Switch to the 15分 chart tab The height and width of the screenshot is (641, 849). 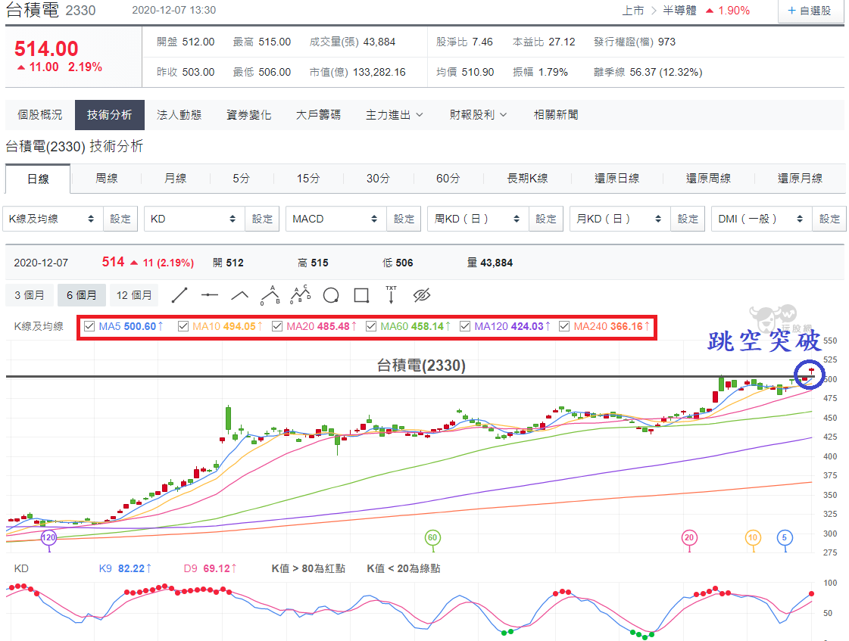point(308,178)
